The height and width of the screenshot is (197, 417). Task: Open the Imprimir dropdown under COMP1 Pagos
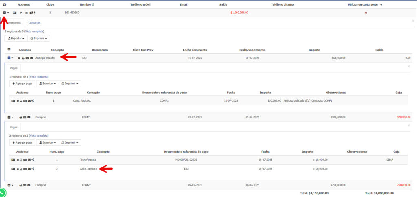click(70, 143)
